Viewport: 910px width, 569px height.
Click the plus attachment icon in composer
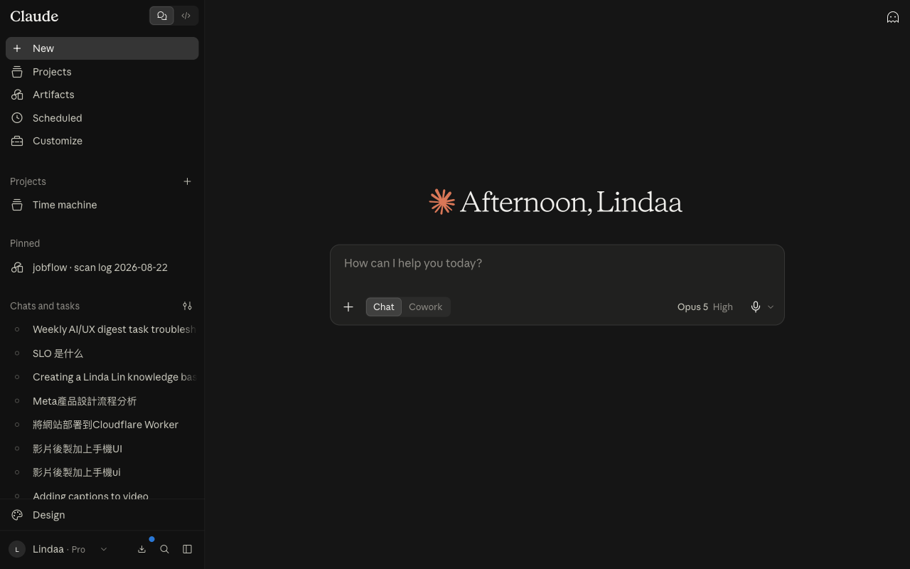pyautogui.click(x=348, y=307)
